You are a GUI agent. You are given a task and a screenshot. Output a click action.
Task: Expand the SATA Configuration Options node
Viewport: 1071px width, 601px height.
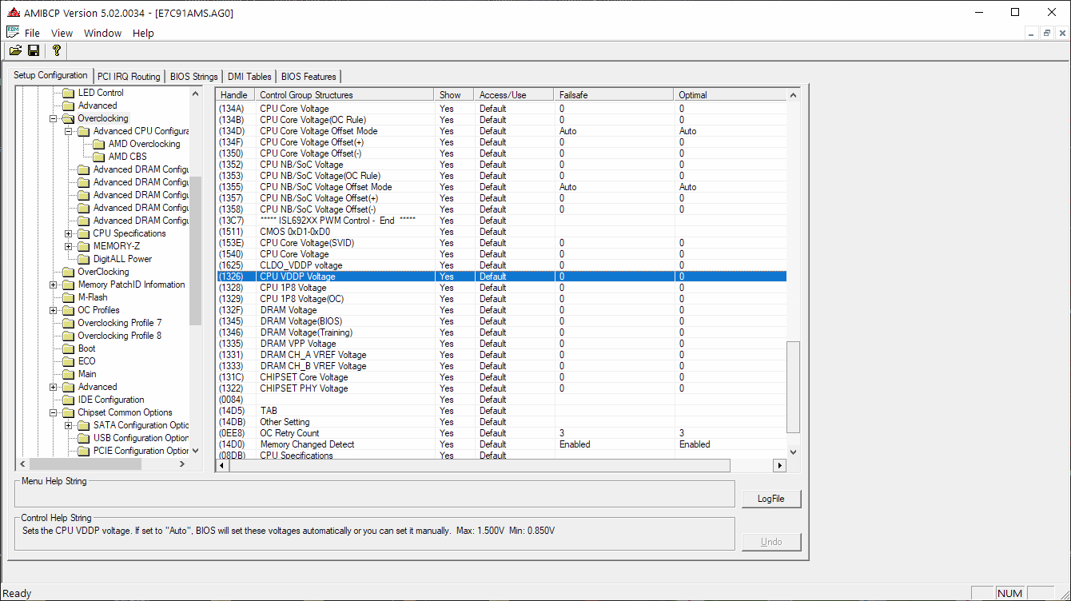point(69,425)
